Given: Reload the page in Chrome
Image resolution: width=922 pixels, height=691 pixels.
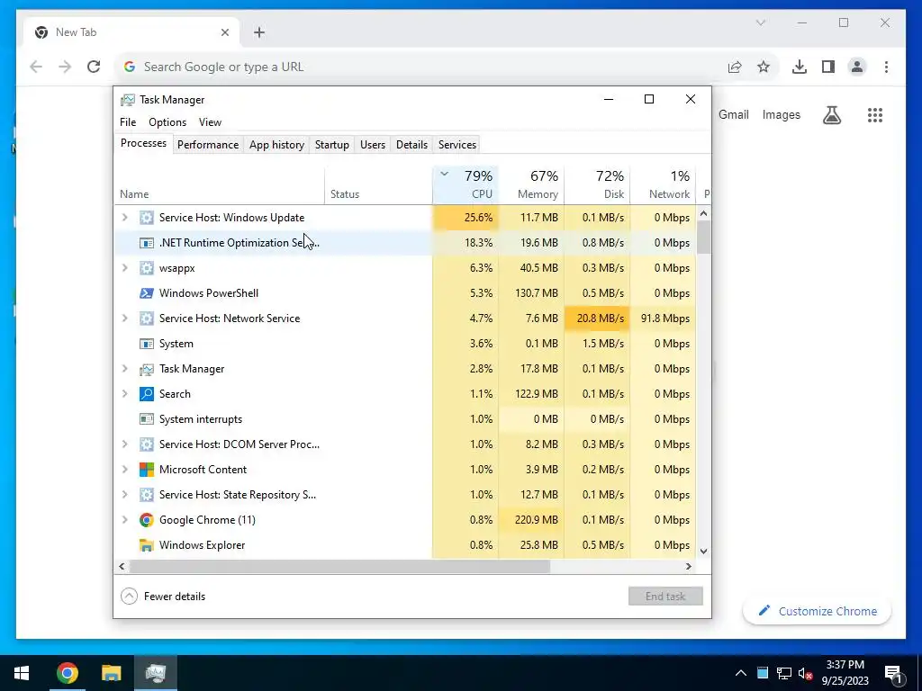Looking at the screenshot, I should pyautogui.click(x=94, y=67).
